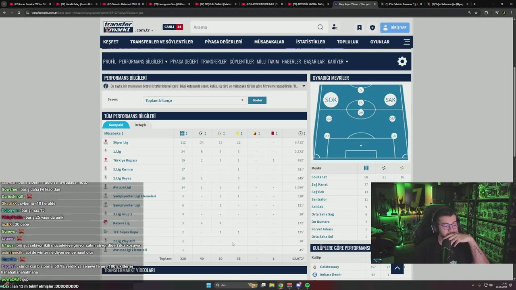Open the Haberler tab
Screen dimensions: 516x290
click(291, 62)
